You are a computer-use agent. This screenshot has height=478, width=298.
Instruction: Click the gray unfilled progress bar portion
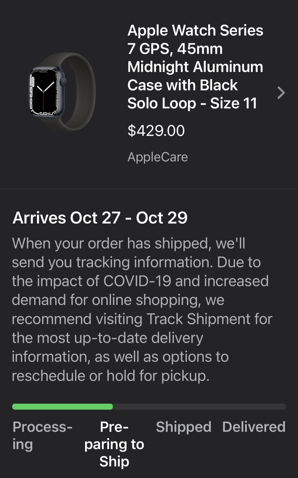coord(199,406)
